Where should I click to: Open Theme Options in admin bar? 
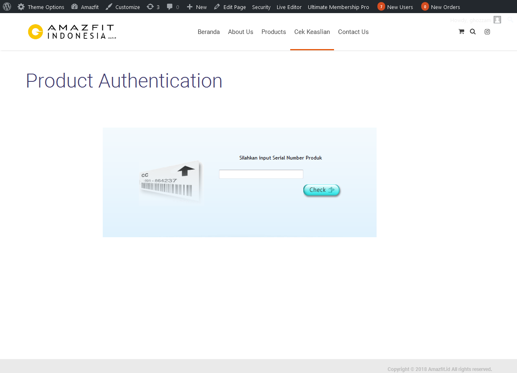point(41,7)
